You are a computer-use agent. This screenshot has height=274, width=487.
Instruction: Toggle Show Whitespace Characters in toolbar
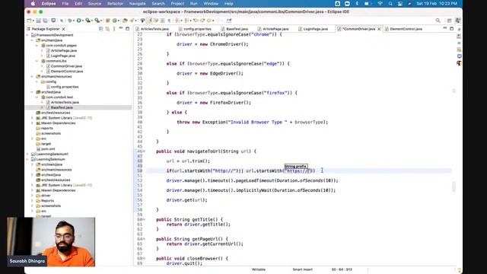[x=169, y=21]
